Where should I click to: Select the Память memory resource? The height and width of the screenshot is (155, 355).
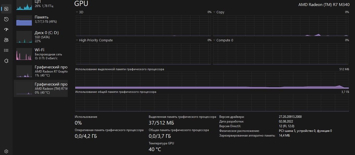coord(41,20)
